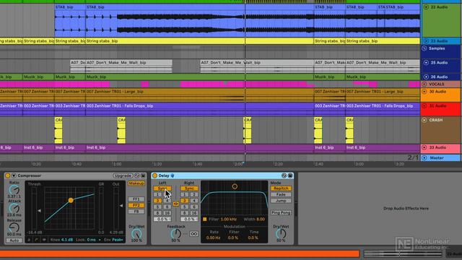Select the FB compressor model
This screenshot has height=260, width=462.
click(136, 212)
